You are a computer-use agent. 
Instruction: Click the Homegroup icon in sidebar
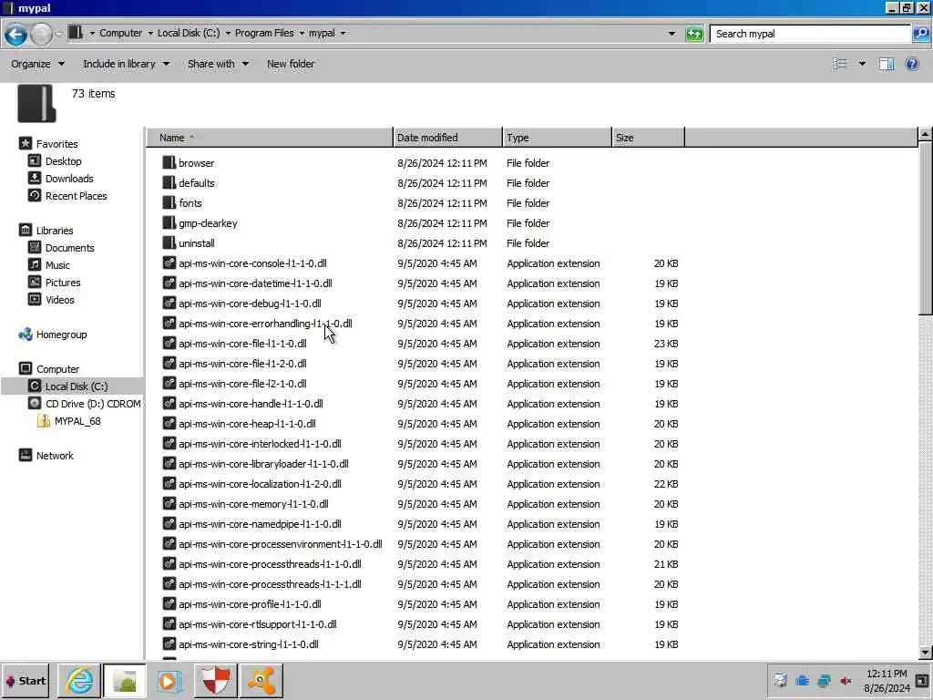point(26,335)
